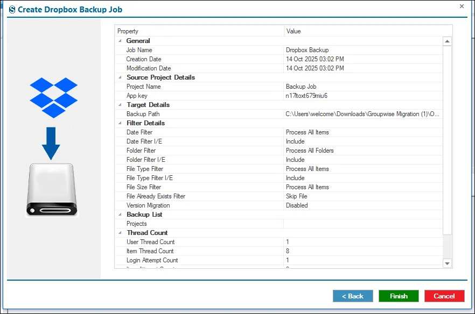This screenshot has height=314, width=475.
Task: Select the Folder Filter I/E row
Action: point(279,160)
